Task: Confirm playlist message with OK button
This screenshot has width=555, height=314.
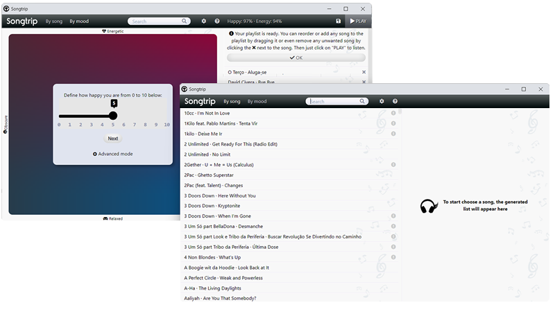Action: click(x=296, y=58)
